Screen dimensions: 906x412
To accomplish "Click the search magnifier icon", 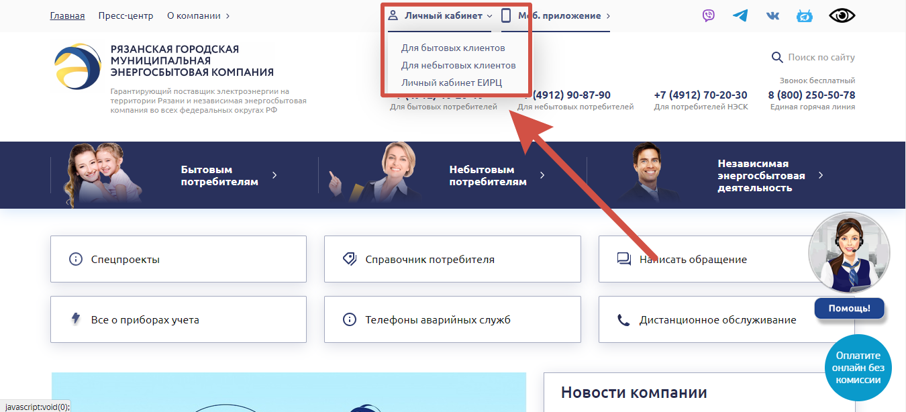I will [777, 57].
